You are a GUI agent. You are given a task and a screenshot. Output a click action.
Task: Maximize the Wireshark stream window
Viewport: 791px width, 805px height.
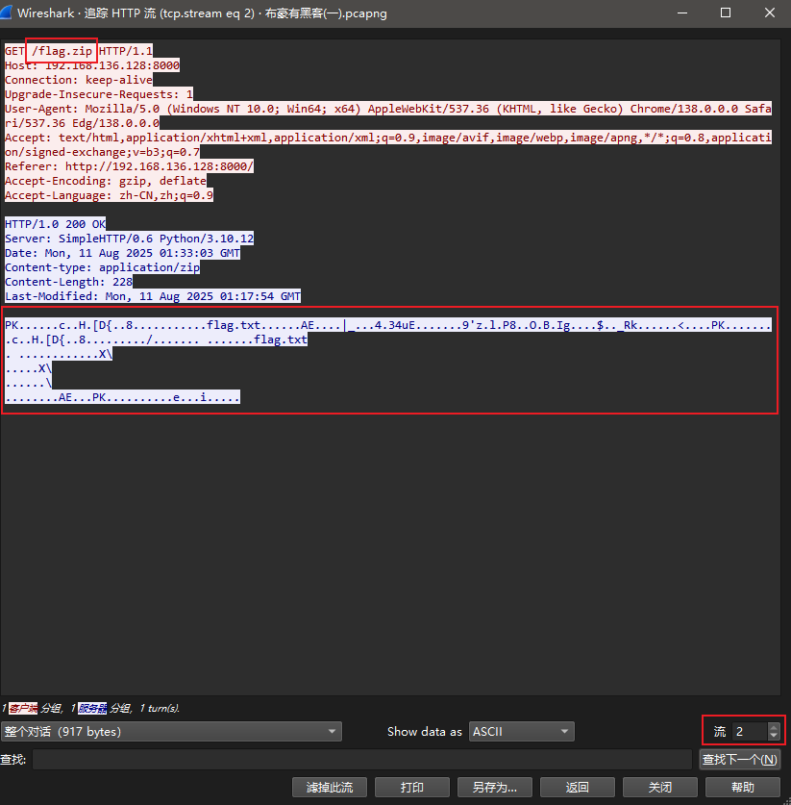pos(726,13)
